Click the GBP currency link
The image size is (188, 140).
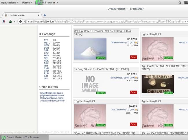pyautogui.click(x=46, y=50)
